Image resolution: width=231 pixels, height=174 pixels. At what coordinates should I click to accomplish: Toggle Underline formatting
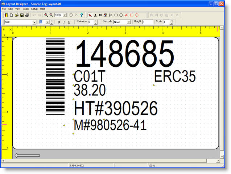(69, 22)
